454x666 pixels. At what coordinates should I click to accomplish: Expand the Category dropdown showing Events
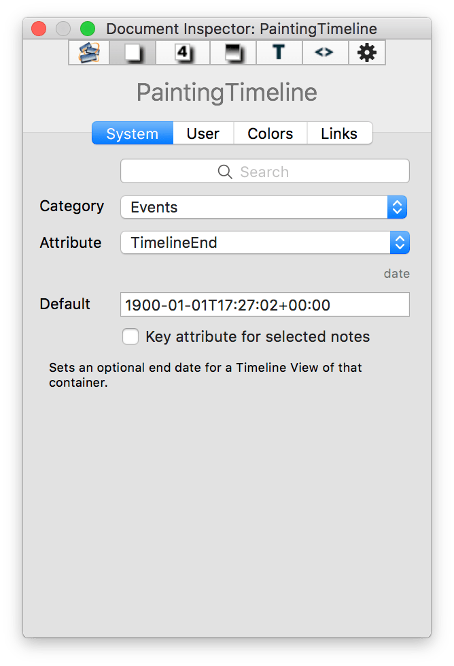pos(264,207)
